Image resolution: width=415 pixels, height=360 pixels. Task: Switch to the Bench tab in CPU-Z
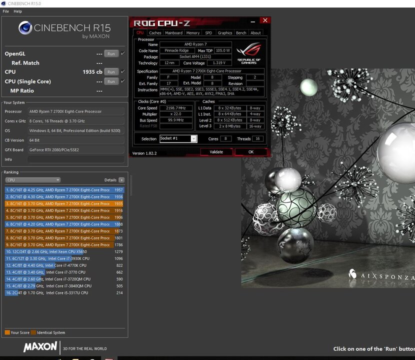[x=241, y=33]
